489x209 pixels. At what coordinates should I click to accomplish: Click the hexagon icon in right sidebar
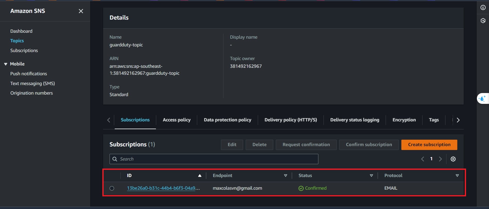pos(483,21)
